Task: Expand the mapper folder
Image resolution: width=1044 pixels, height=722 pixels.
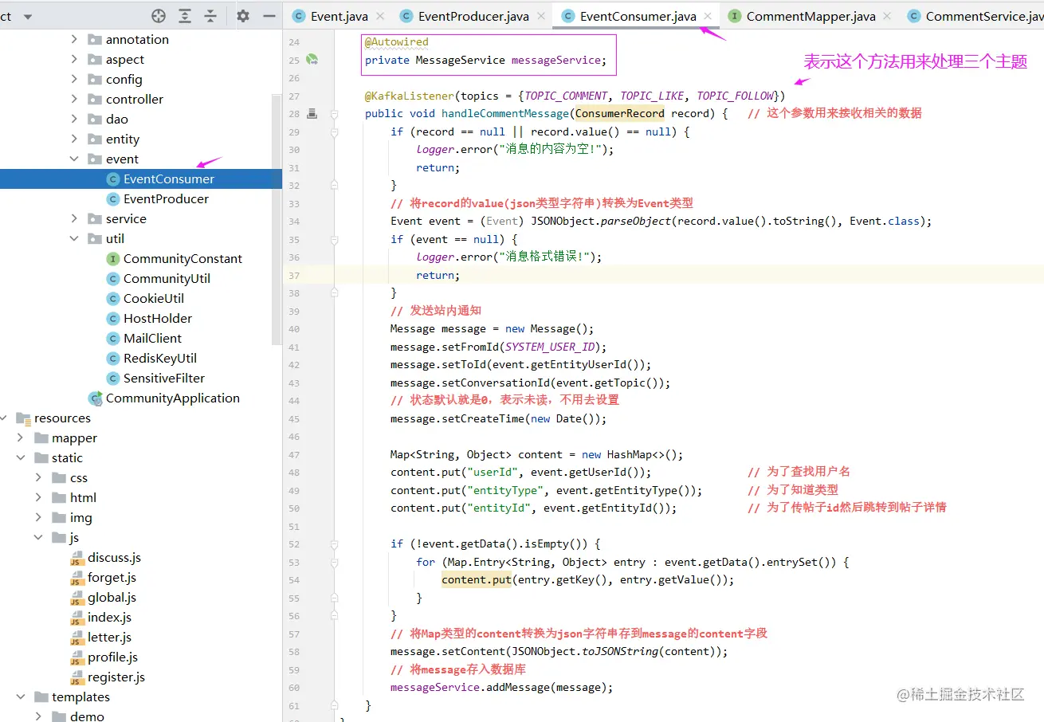Action: point(20,438)
